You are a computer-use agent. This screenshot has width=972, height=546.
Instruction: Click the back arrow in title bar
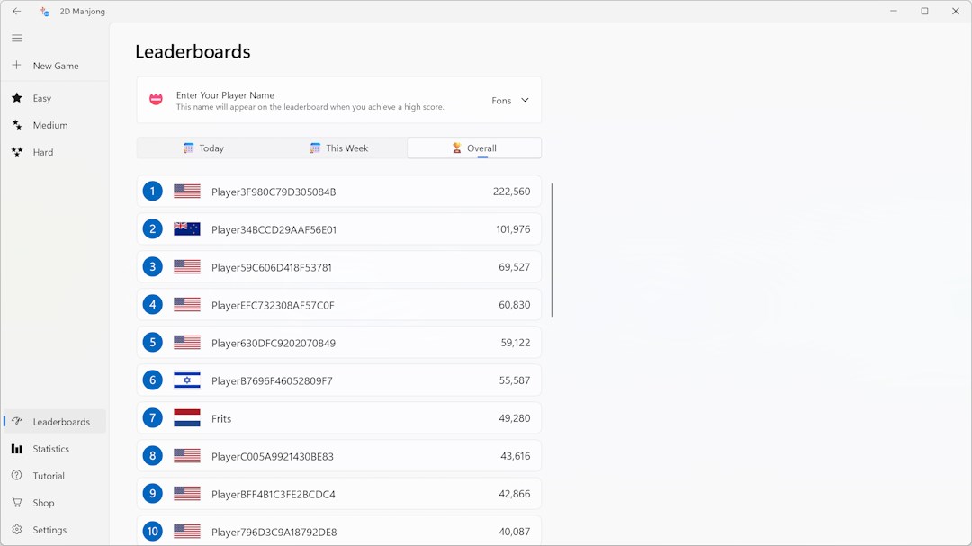click(16, 12)
